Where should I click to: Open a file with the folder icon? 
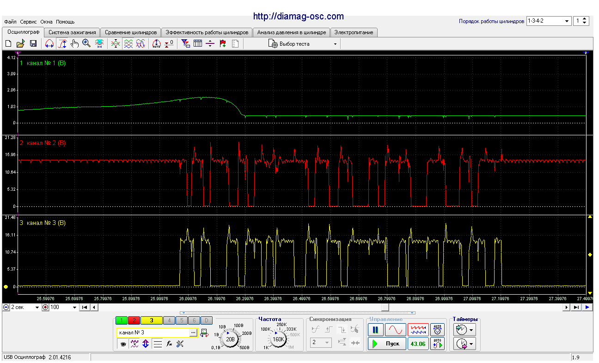point(20,44)
